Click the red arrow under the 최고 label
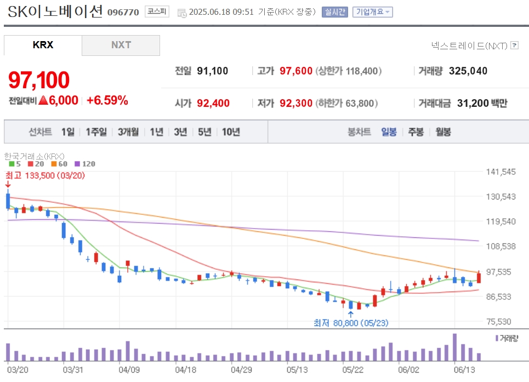 8,184
